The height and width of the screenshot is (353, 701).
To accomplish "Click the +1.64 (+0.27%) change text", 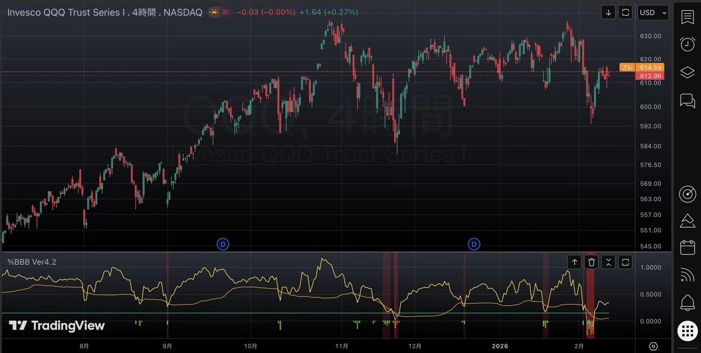I will point(328,12).
